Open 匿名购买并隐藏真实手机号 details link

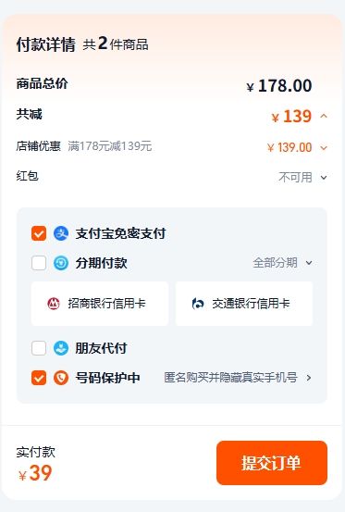(238, 378)
